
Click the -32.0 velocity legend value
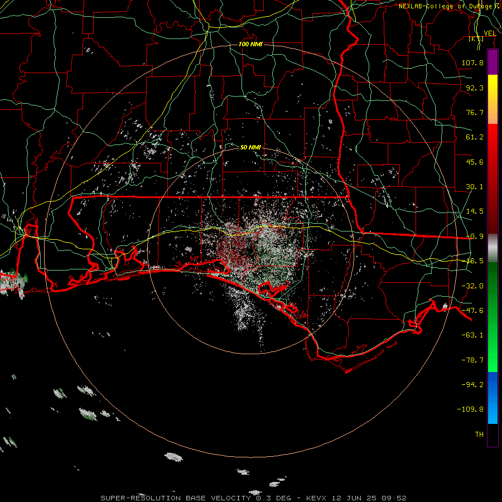coord(472,286)
